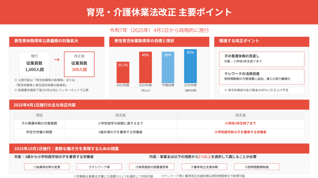Image resolution: width=318 pixels, height=178 pixels.
Task: Click the 30.1% bar for 2023年度
Action: 123,72
